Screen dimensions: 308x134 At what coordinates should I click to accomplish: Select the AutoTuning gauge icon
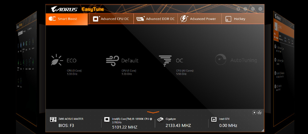(221, 60)
